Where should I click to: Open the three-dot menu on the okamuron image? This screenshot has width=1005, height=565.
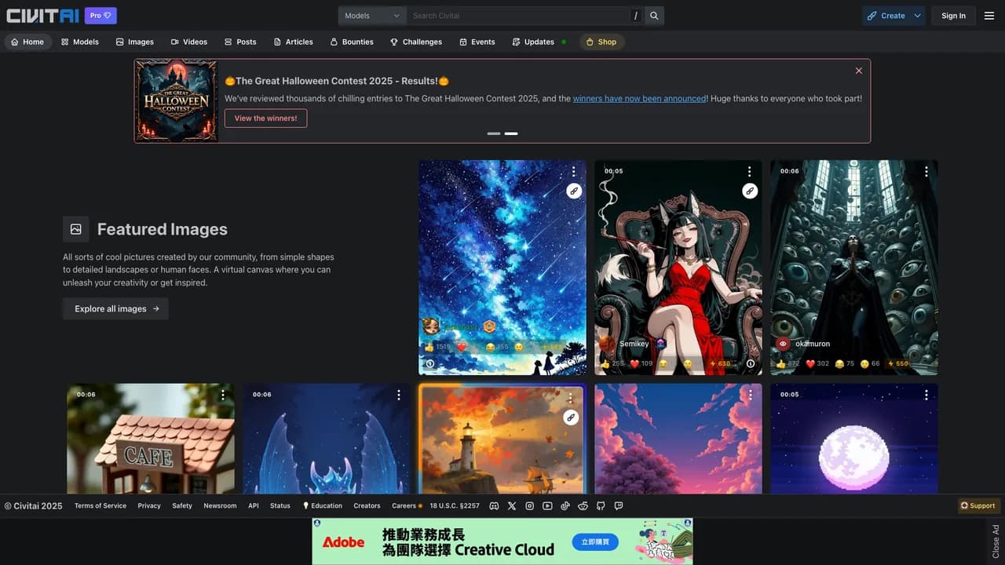[926, 171]
